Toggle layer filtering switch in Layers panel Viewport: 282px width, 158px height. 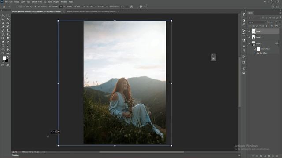click(x=280, y=18)
